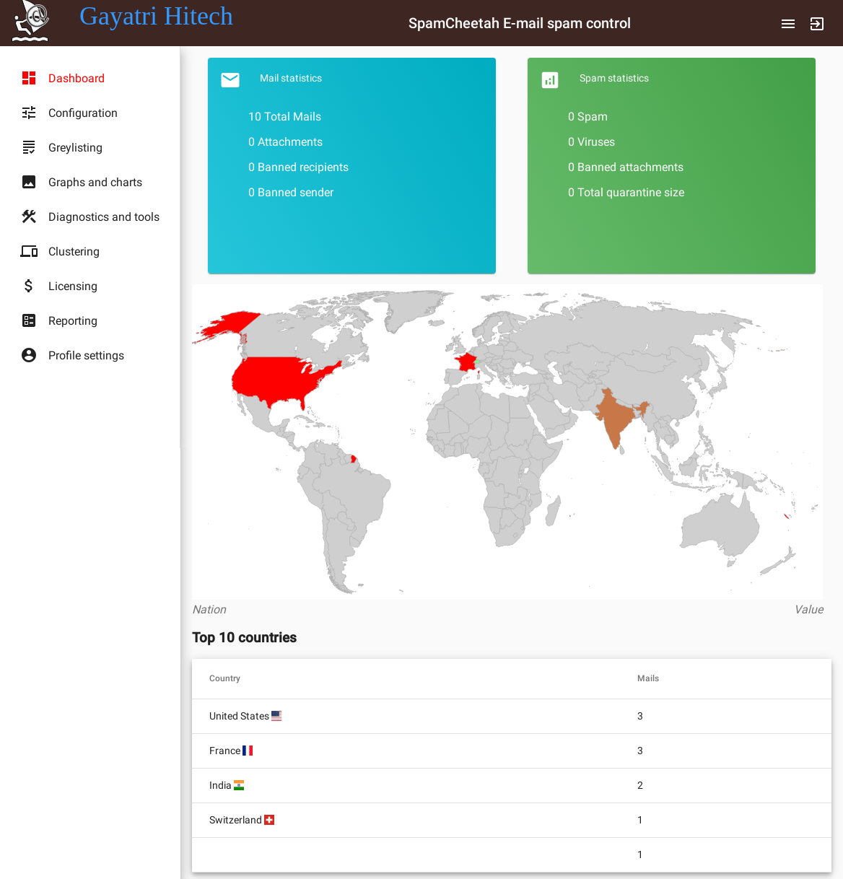Viewport: 843px width, 879px height.
Task: Click the envelope icon on Mail statistics card
Action: point(230,80)
